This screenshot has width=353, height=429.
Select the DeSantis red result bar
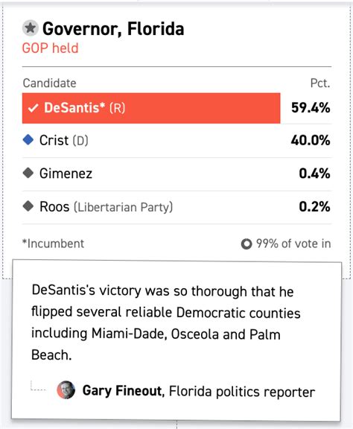[151, 108]
